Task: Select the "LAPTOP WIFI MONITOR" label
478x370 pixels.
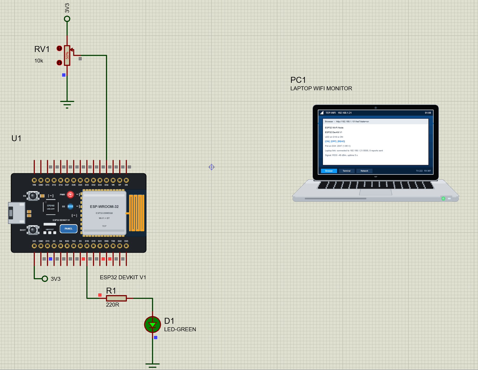Action: [x=321, y=88]
